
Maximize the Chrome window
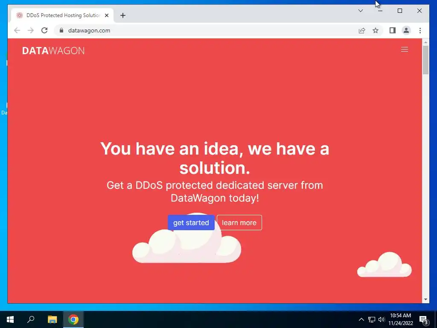coord(399,11)
